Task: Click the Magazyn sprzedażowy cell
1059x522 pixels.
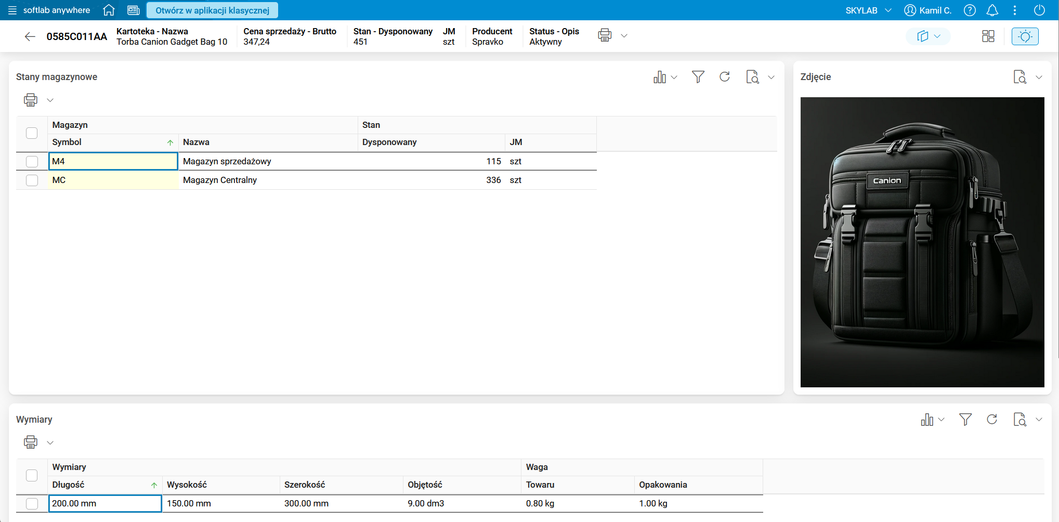Action: point(268,162)
